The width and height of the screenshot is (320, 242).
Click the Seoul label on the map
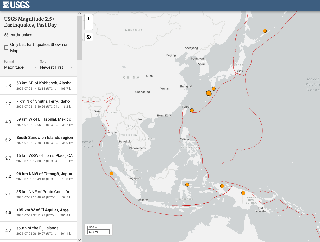click(x=202, y=64)
